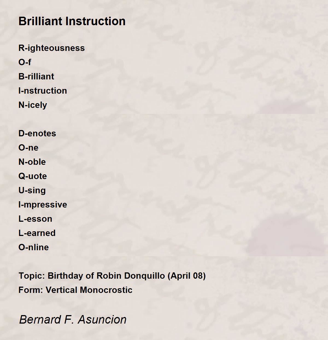Click the line "D-enotes"
Image resolution: width=328 pixels, height=340 pixels.
[37, 134]
